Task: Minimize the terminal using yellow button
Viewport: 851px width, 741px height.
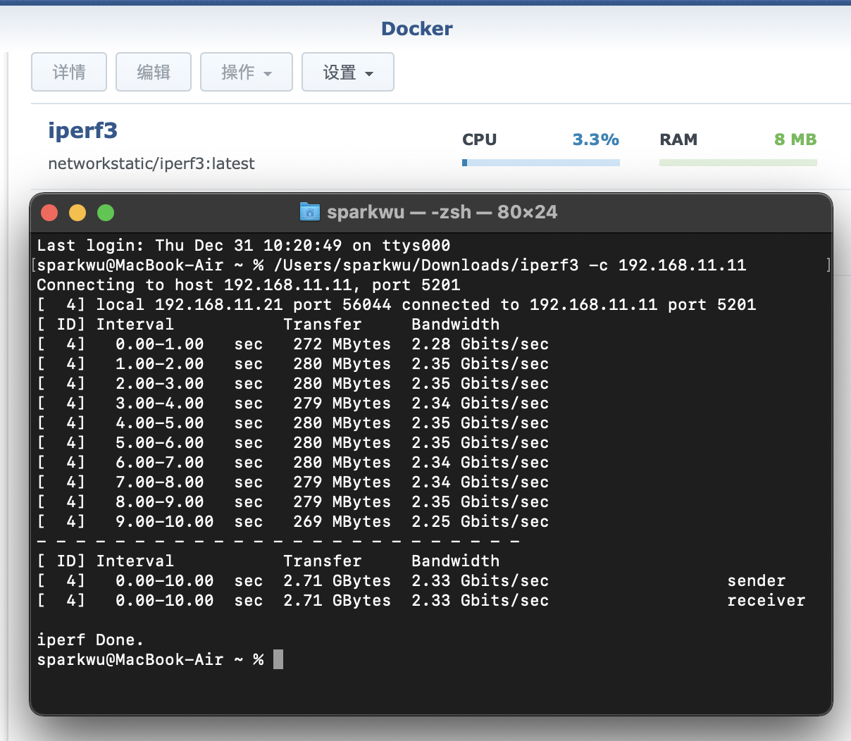Action: tap(77, 213)
